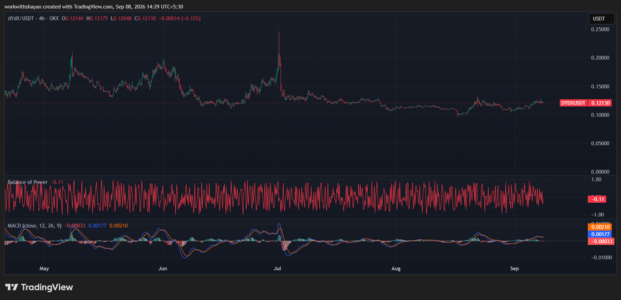
Task: Click the TradingView logo
Action: 39,287
